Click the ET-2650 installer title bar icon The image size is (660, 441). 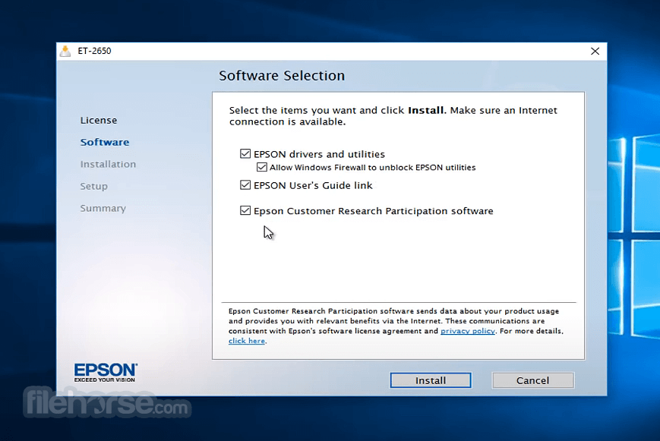click(65, 51)
